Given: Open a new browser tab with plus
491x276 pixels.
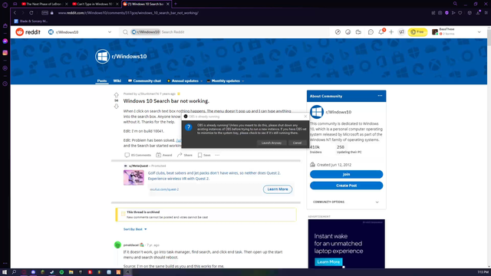Looking at the screenshot, I should click(x=176, y=4).
